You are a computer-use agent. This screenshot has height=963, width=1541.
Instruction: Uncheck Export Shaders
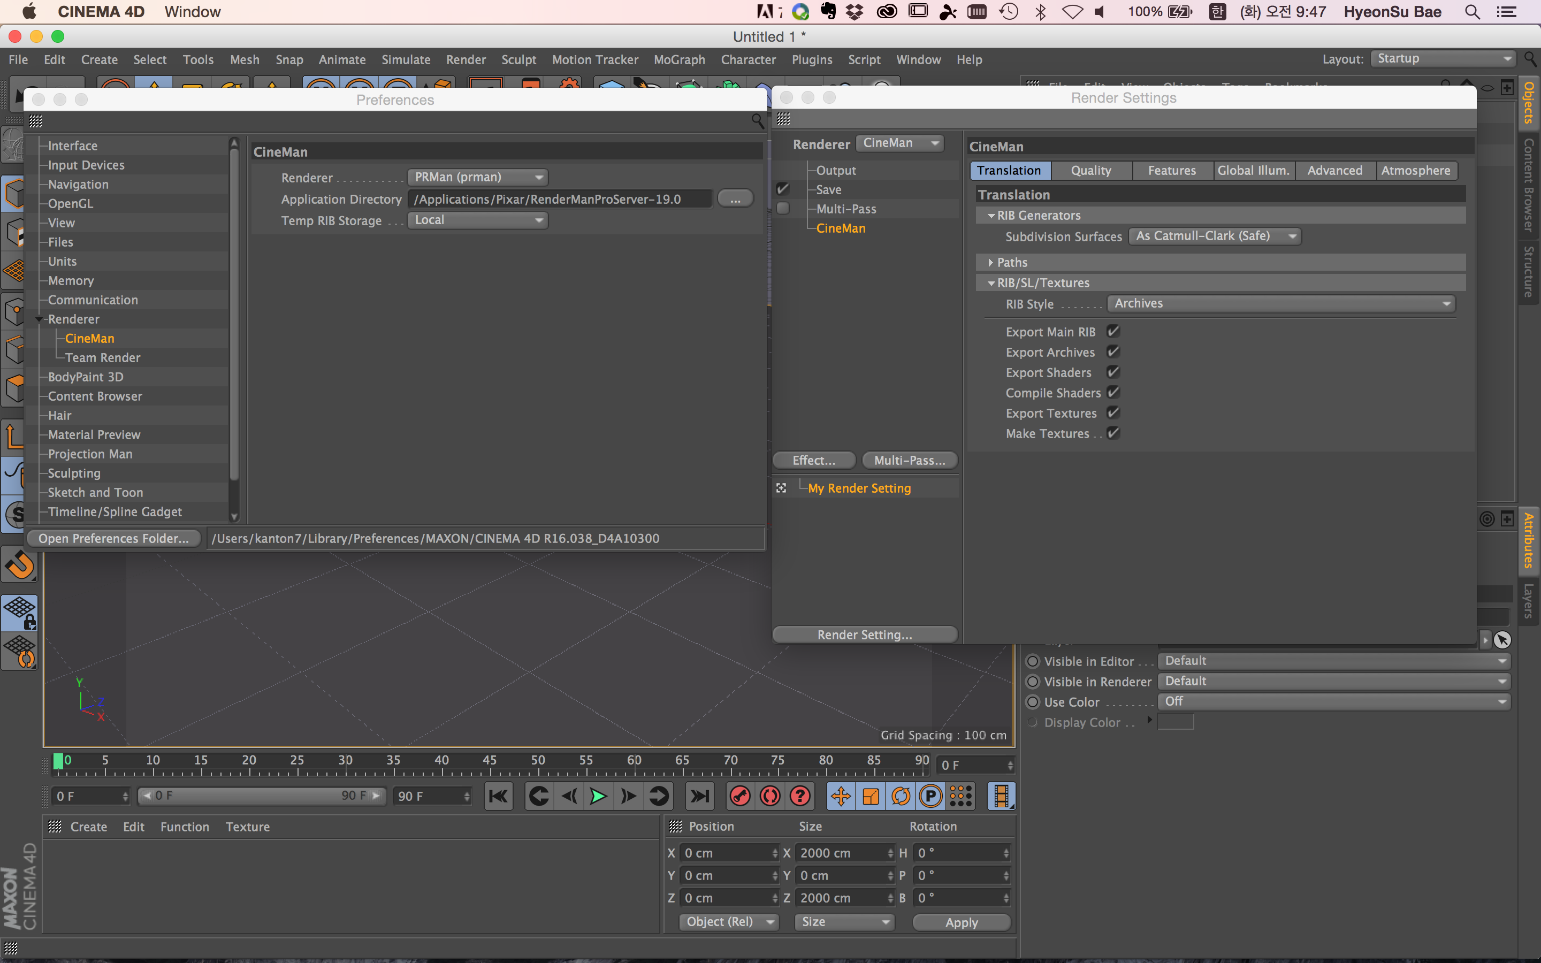click(x=1113, y=372)
